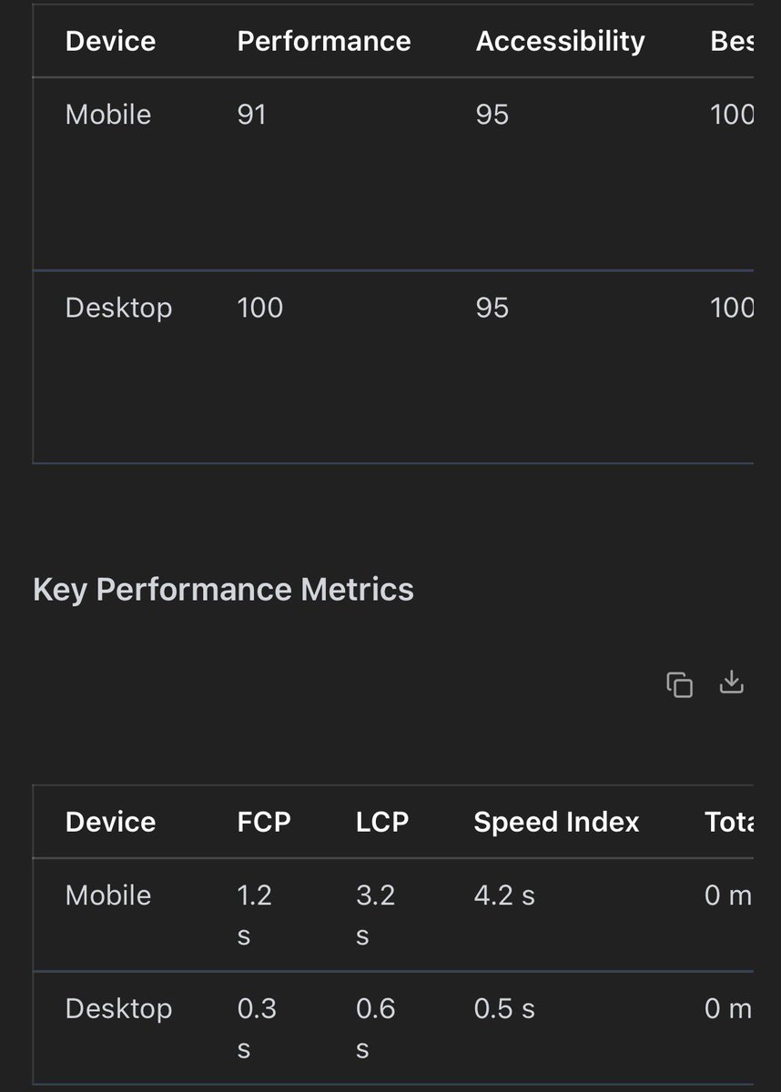This screenshot has width=781, height=1092.
Task: Select the LCP column header
Action: coord(382,822)
